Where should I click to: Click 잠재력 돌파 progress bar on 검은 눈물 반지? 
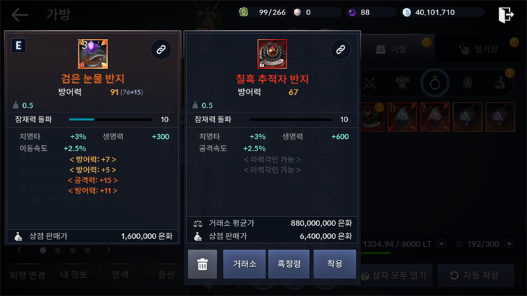tap(110, 120)
